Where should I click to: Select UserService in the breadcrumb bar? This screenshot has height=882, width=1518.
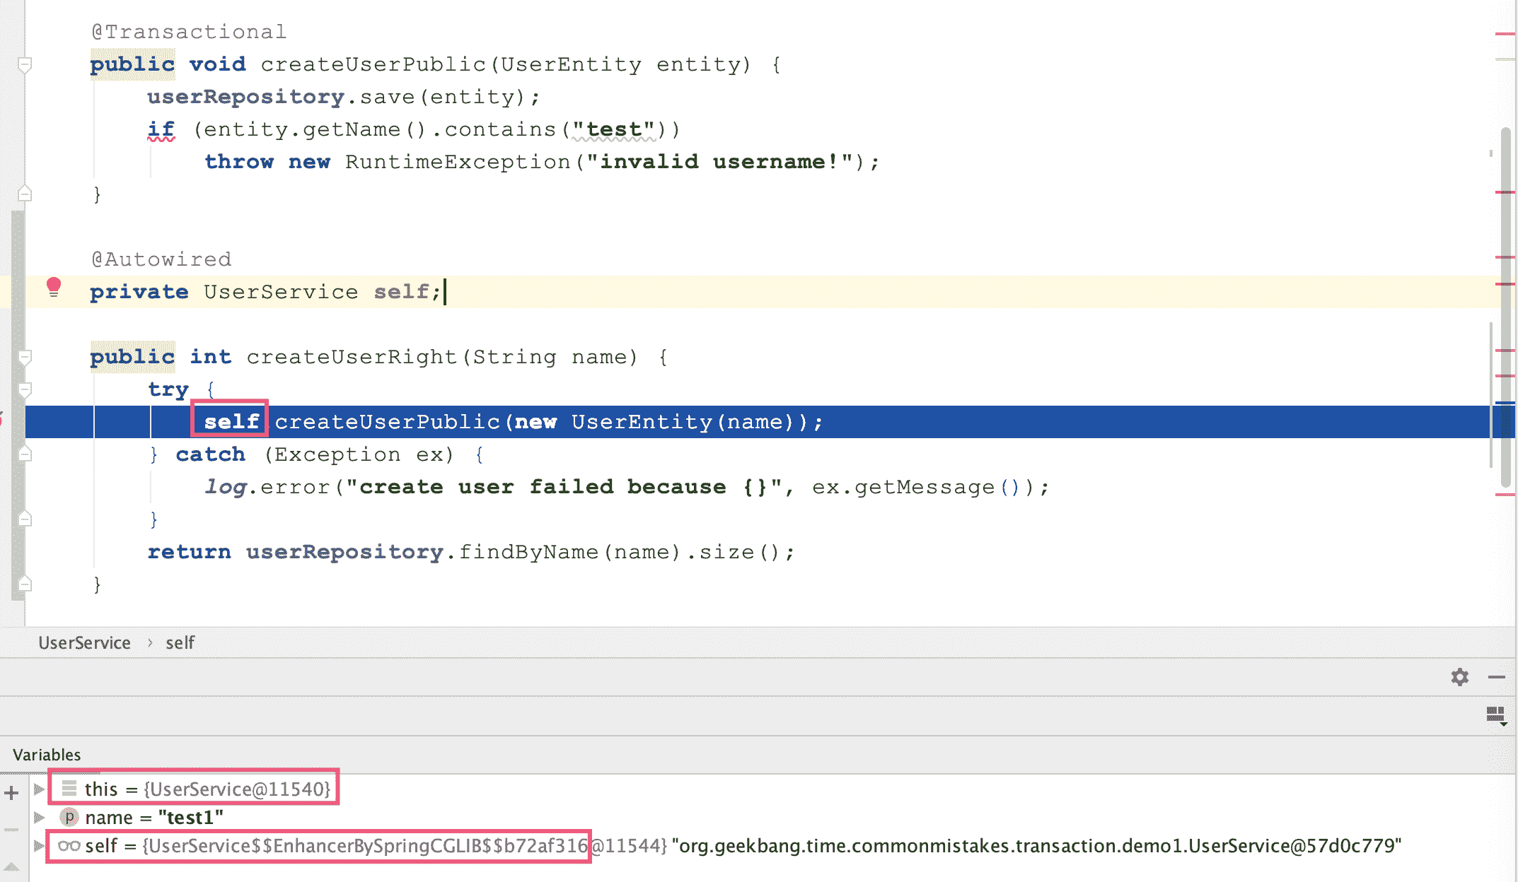[x=84, y=642]
